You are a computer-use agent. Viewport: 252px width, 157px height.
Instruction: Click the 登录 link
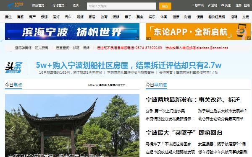click(x=247, y=5)
